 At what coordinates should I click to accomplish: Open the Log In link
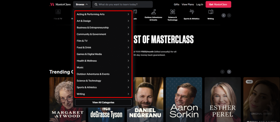tap(199, 4)
